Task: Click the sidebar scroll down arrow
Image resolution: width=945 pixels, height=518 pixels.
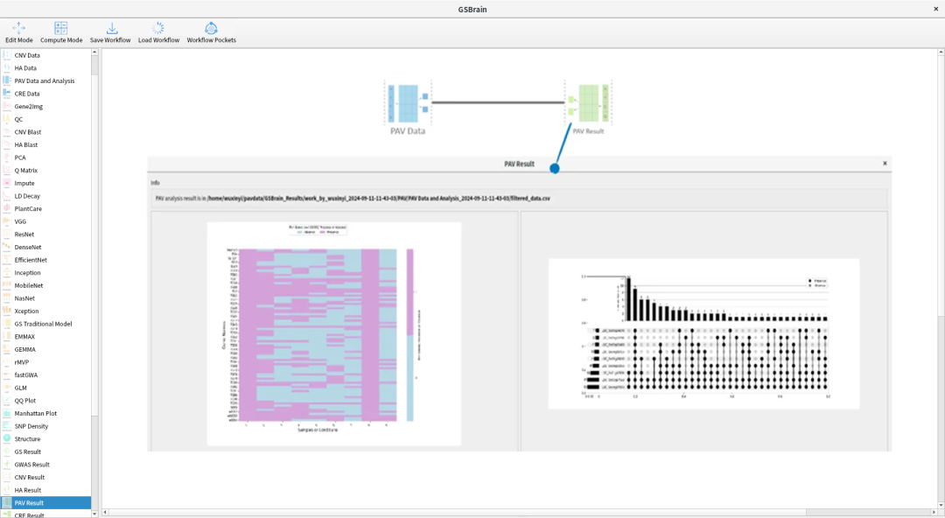Action: [94, 514]
